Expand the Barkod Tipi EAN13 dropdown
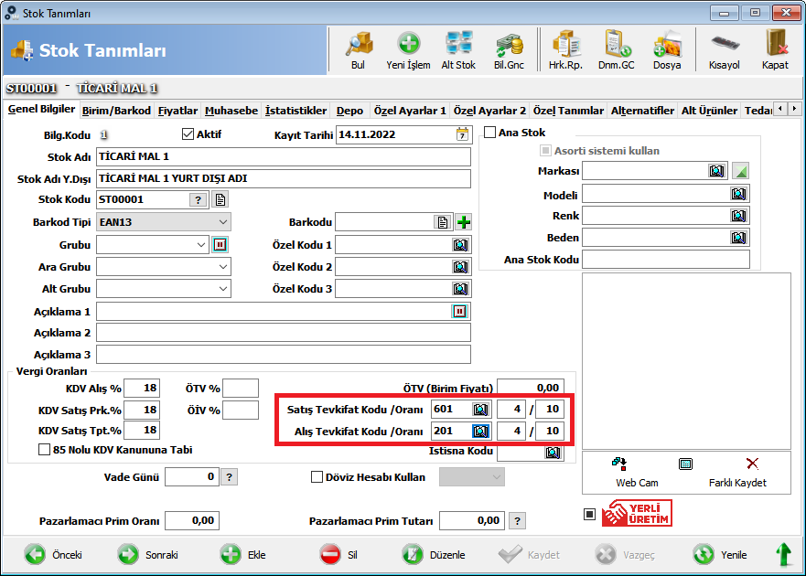This screenshot has width=806, height=576. click(x=223, y=222)
